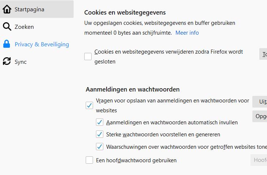Viewport: 267px width, 175px height.
Task: Click the 'Een hoofdwachtwoord gebruiken' label text
Action: (x=136, y=160)
